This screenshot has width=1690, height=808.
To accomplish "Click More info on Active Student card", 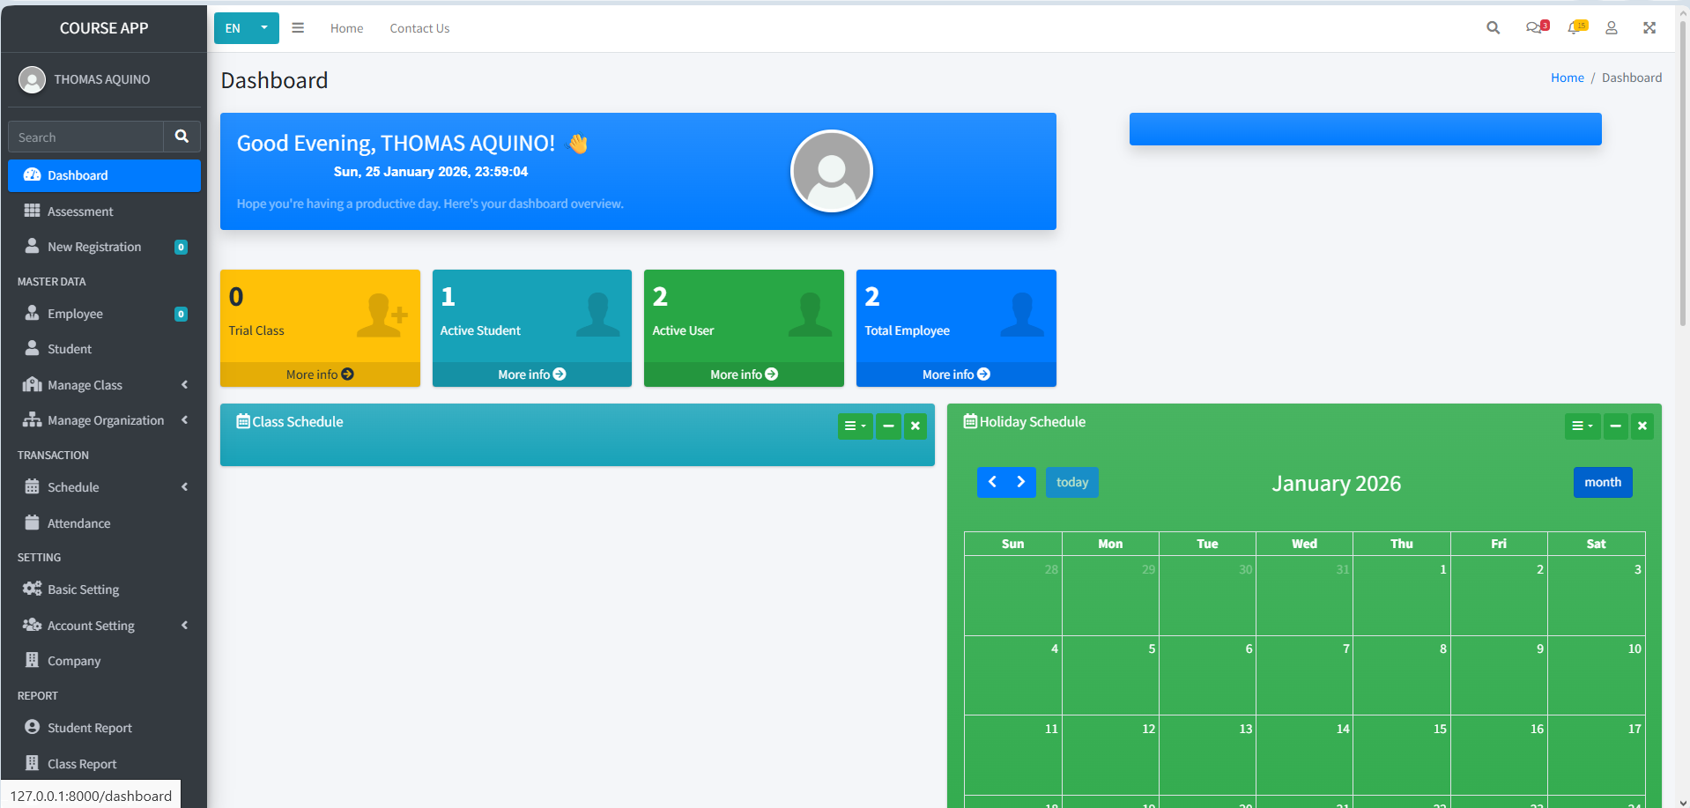I will [x=531, y=374].
